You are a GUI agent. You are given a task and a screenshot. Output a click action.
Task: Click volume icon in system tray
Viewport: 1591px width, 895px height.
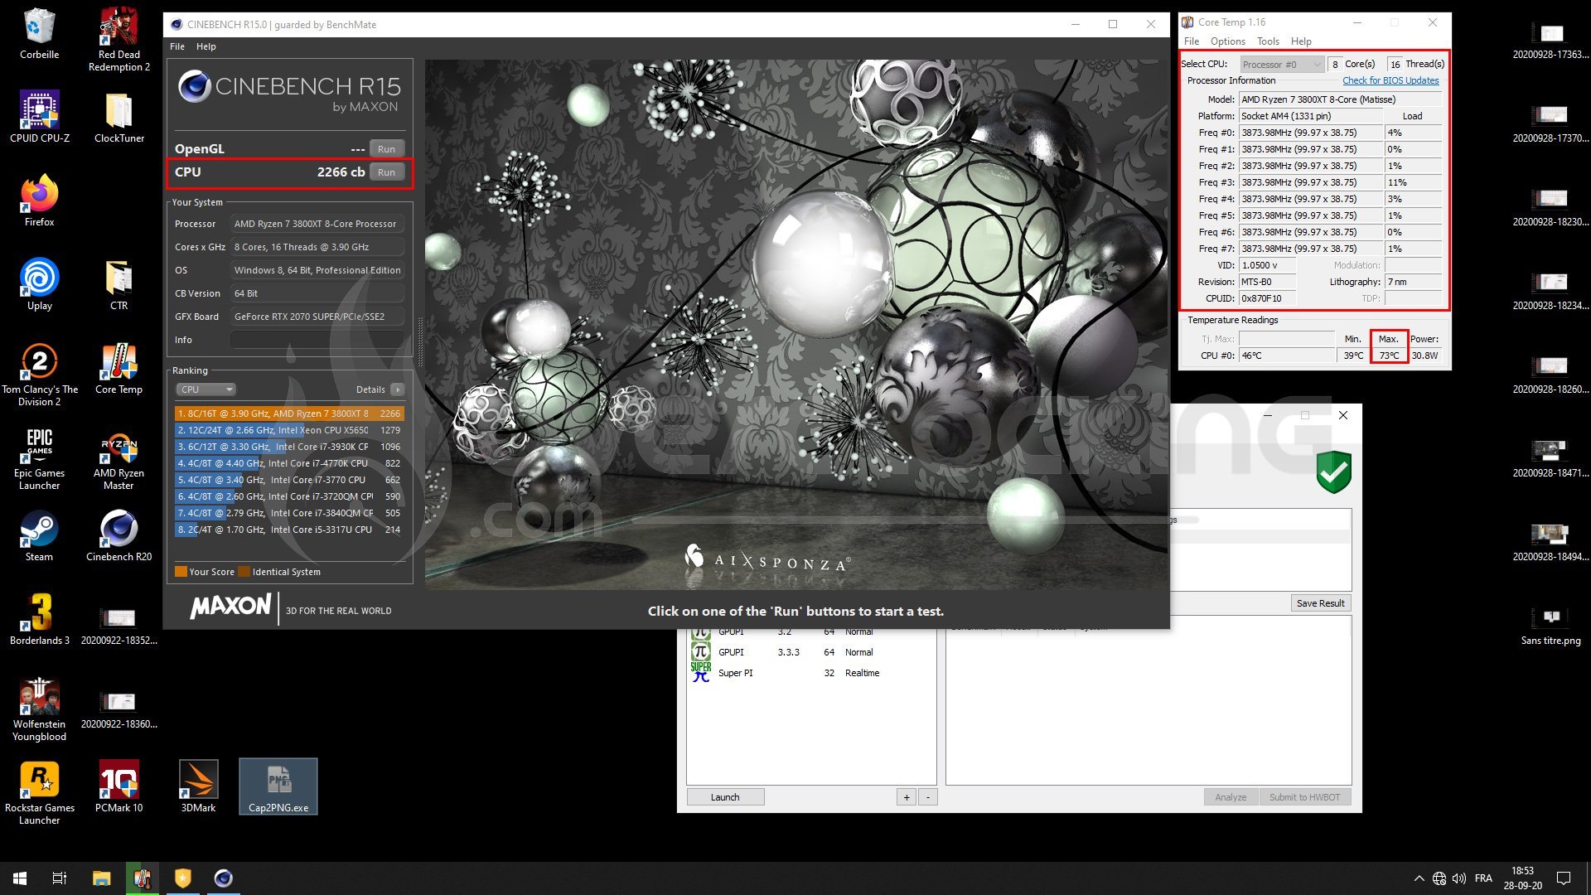(x=1459, y=878)
